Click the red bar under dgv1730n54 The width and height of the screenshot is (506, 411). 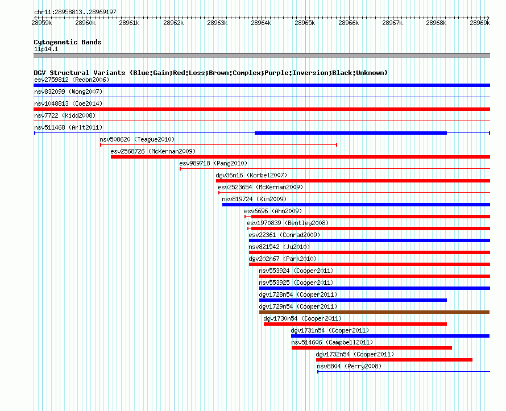(x=355, y=324)
